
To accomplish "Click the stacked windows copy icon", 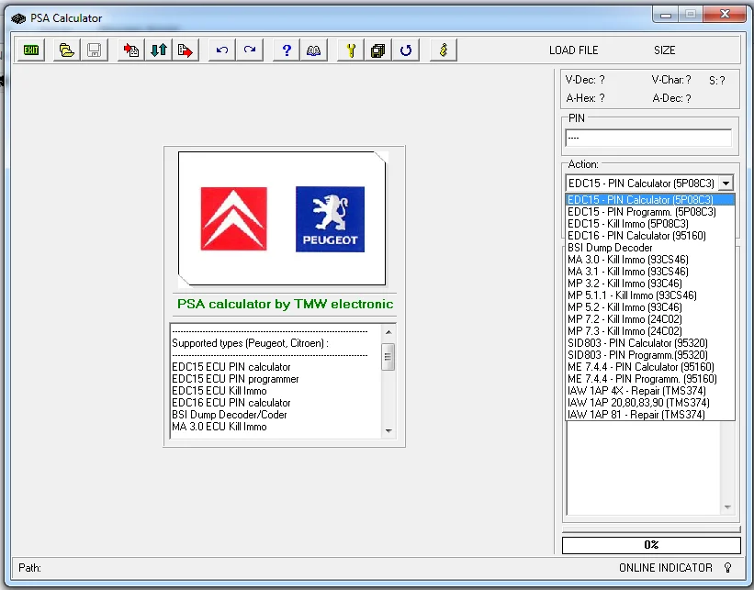I will [378, 50].
